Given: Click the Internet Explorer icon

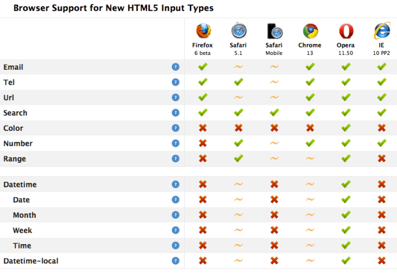Looking at the screenshot, I should point(381,31).
